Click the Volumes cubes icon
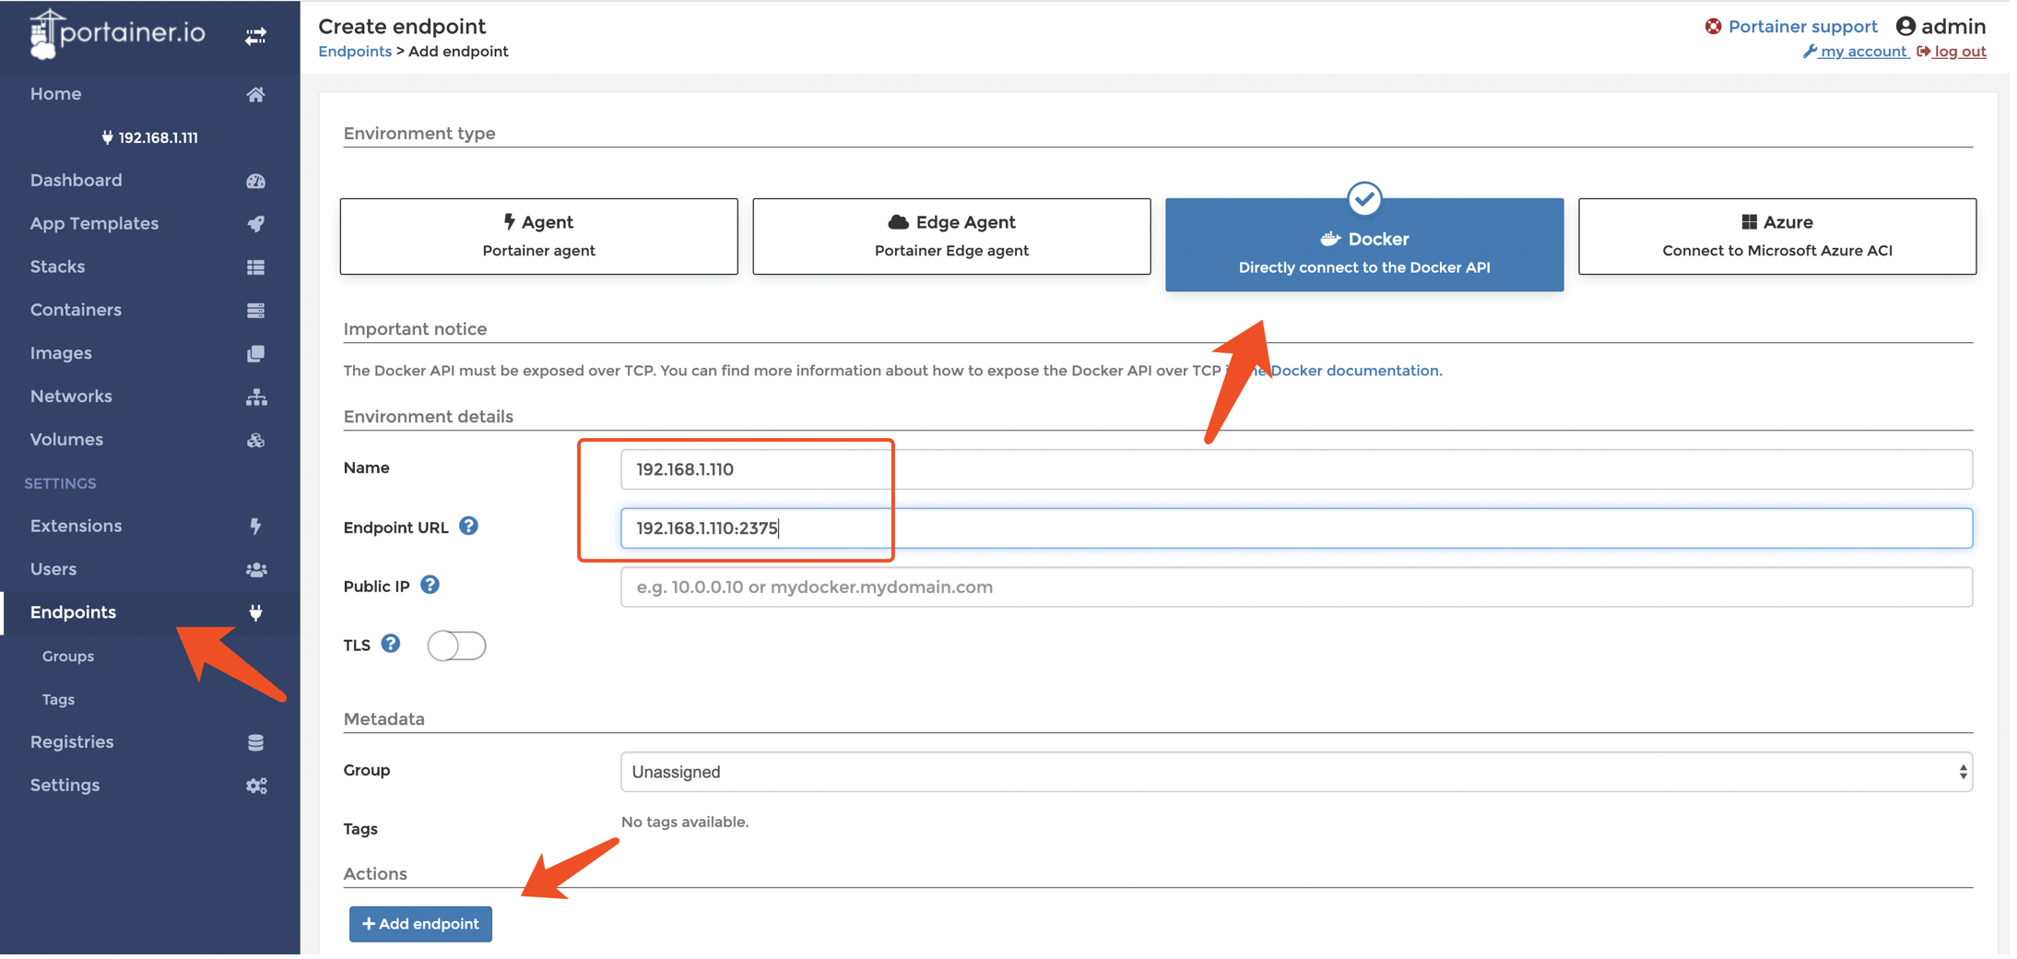 tap(255, 441)
